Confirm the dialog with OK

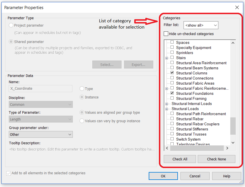(163, 176)
